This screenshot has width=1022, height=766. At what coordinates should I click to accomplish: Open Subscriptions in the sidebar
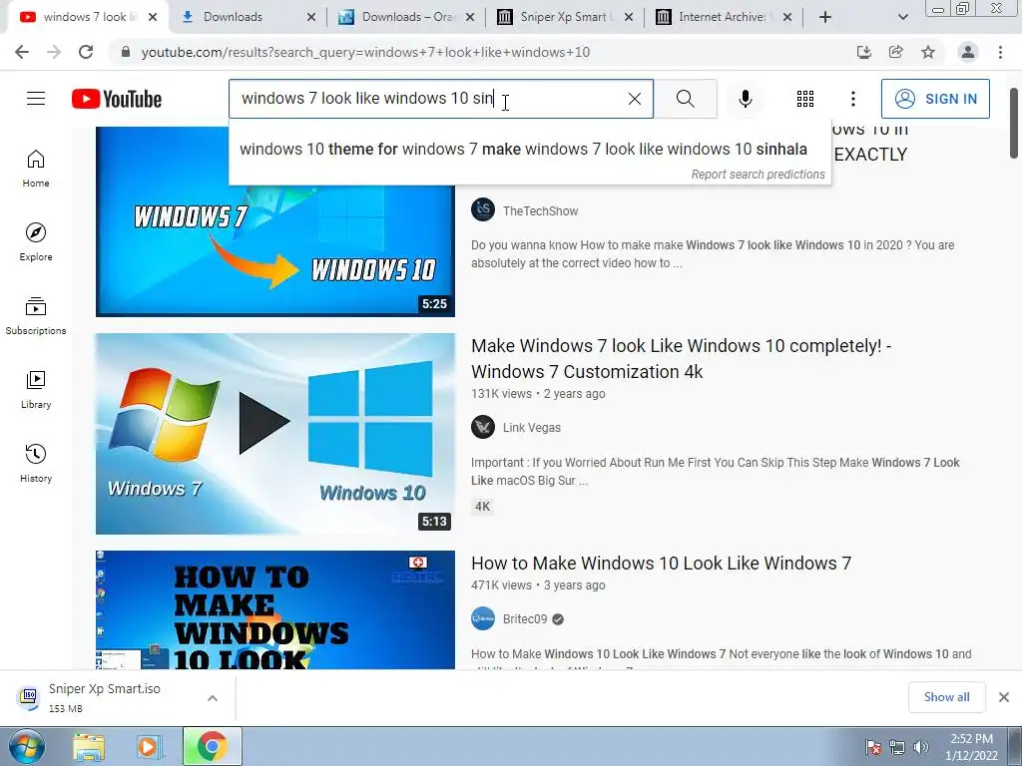point(36,316)
